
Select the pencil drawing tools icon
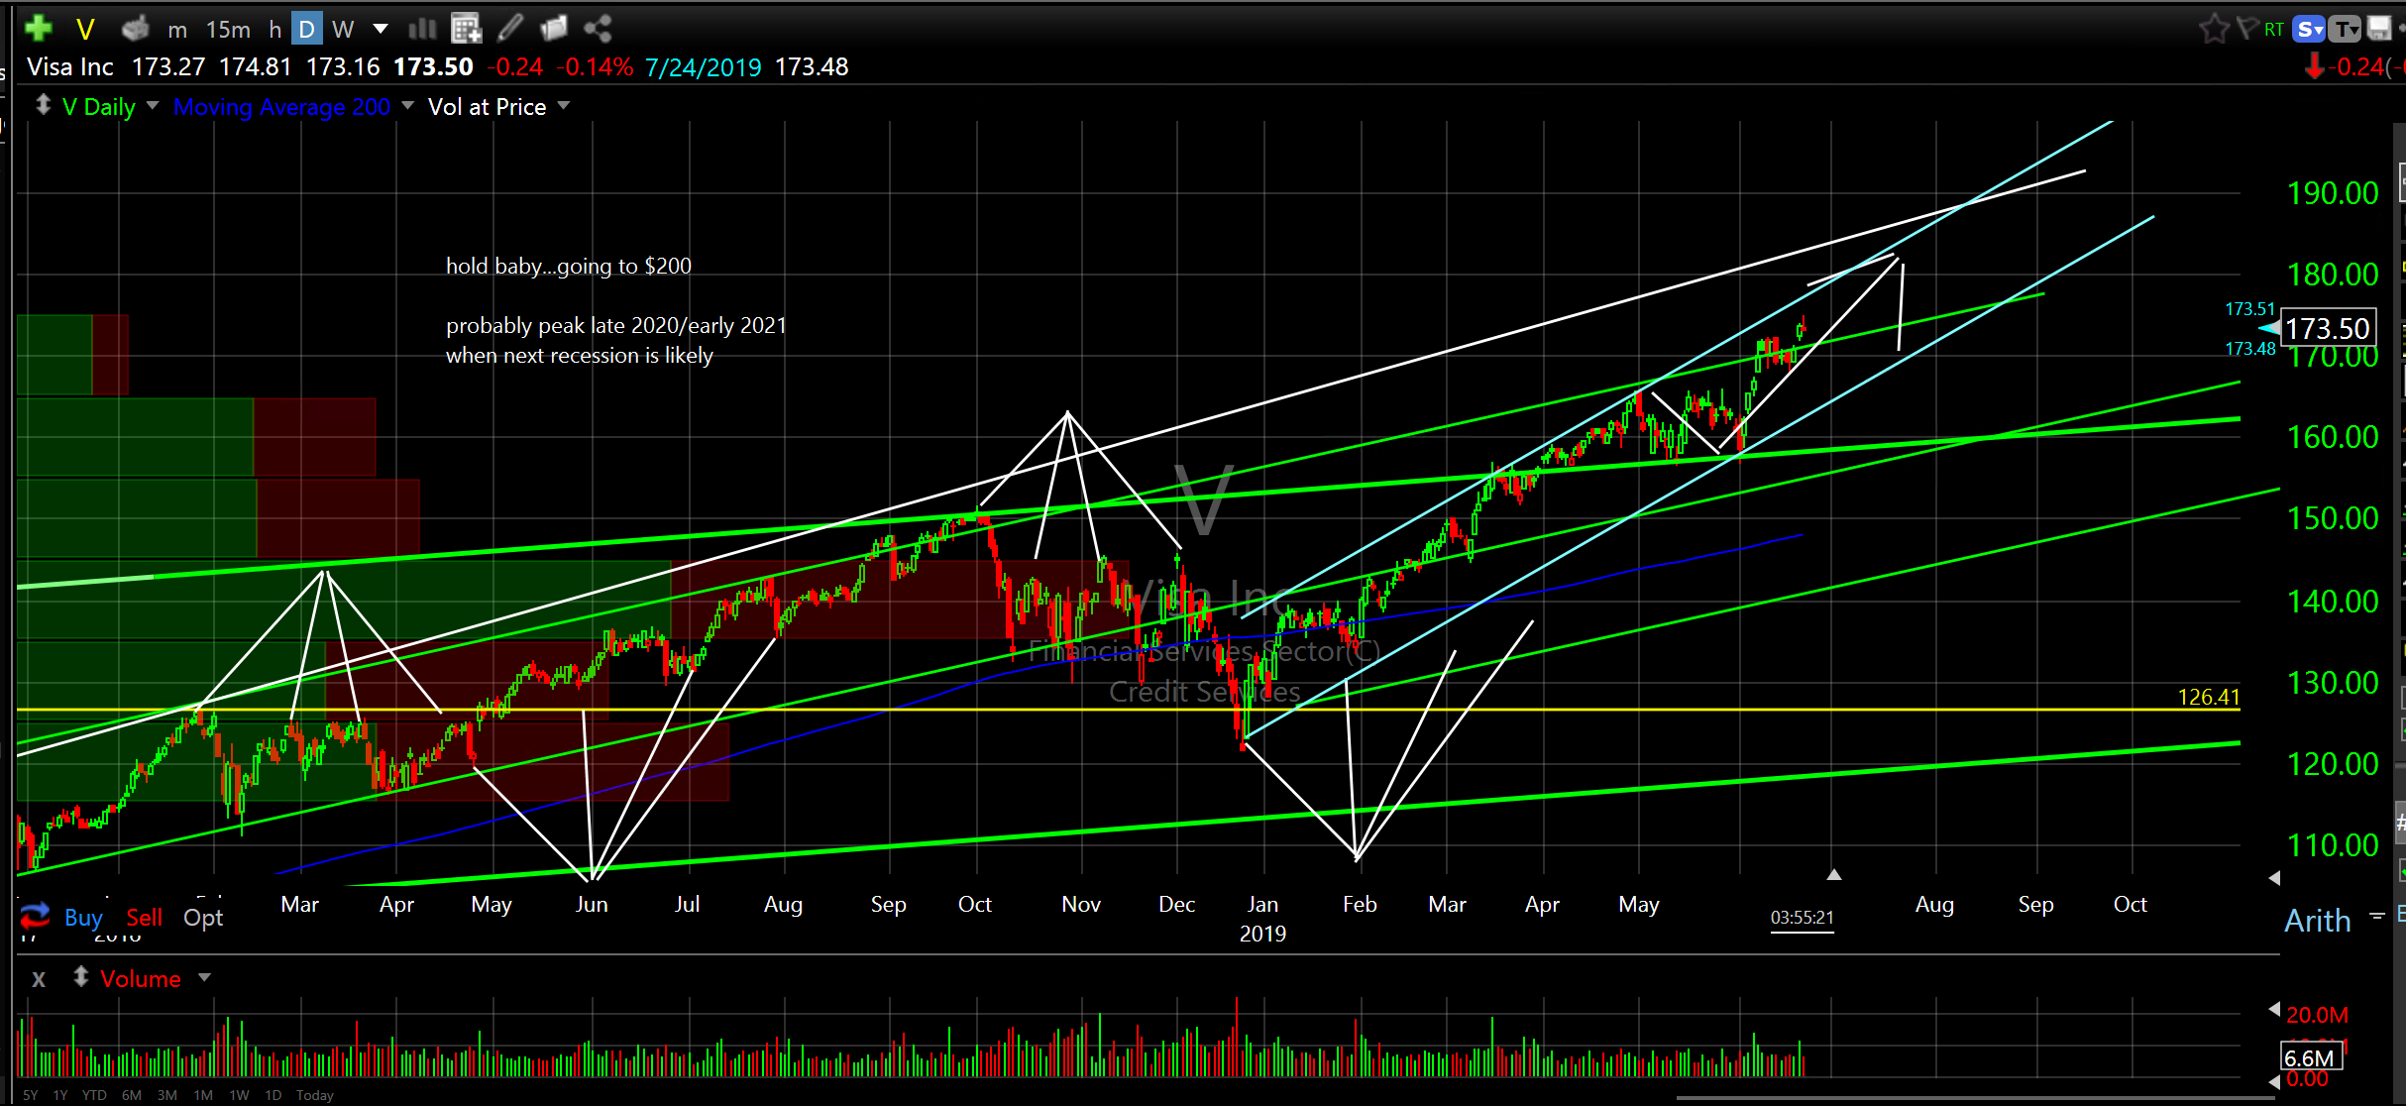click(x=510, y=29)
